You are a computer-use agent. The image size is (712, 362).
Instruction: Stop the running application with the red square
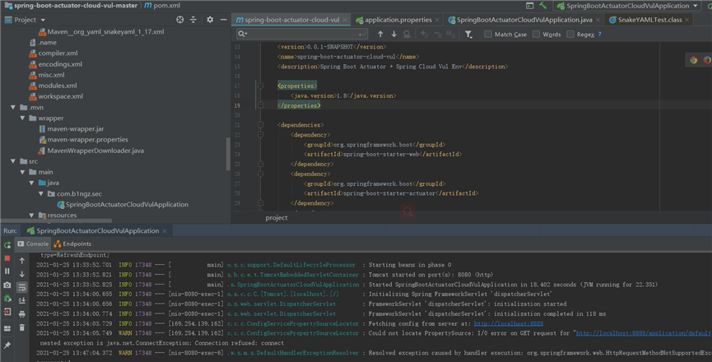click(x=7, y=258)
